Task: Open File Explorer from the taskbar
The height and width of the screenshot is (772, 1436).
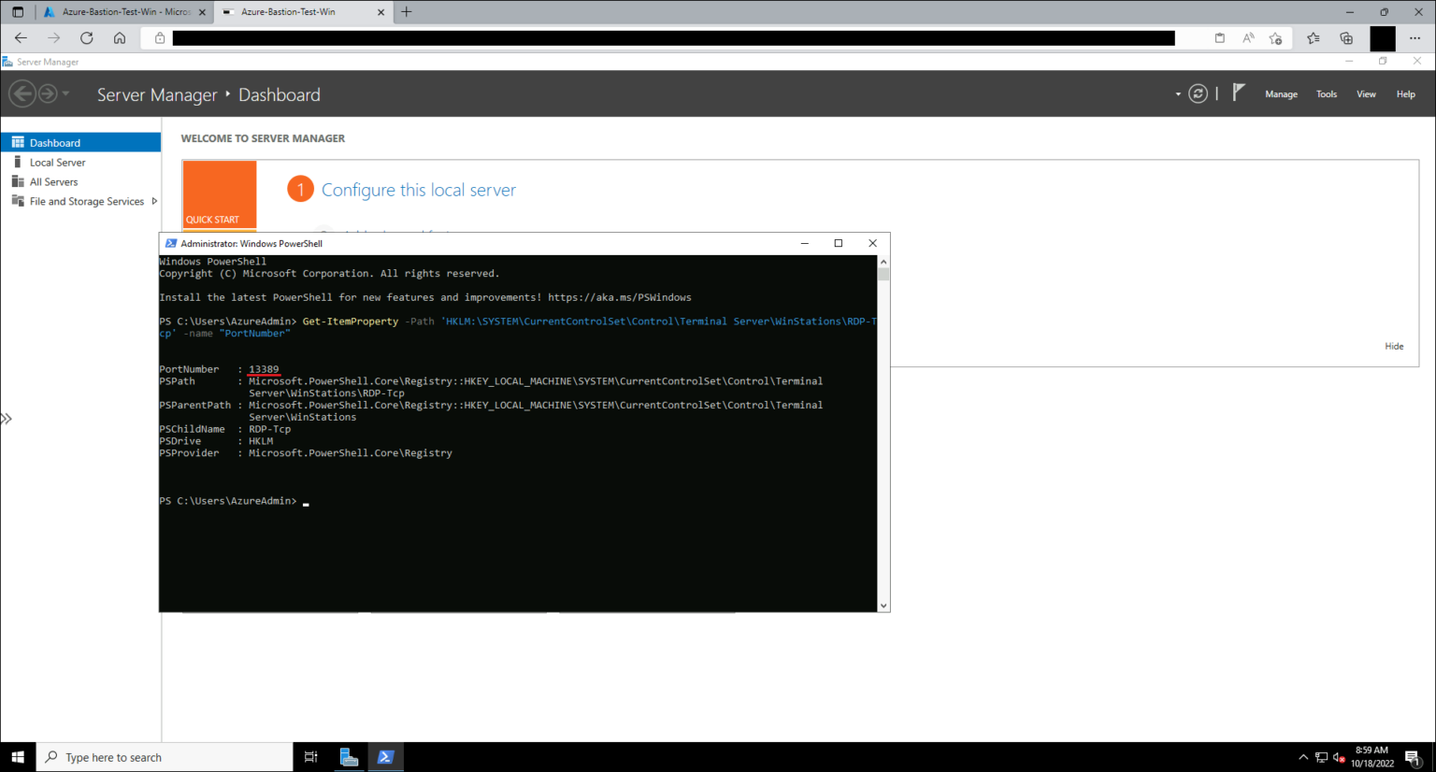Action: point(349,757)
